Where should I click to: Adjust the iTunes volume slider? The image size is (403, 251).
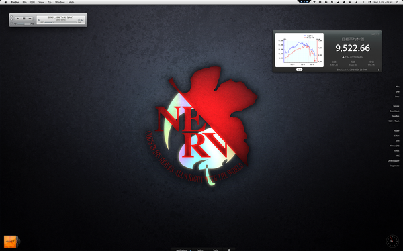click(x=24, y=23)
